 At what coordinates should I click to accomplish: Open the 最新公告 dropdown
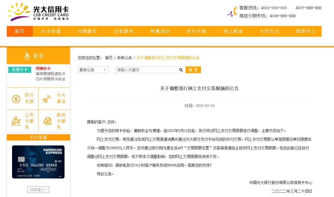[x=92, y=70]
